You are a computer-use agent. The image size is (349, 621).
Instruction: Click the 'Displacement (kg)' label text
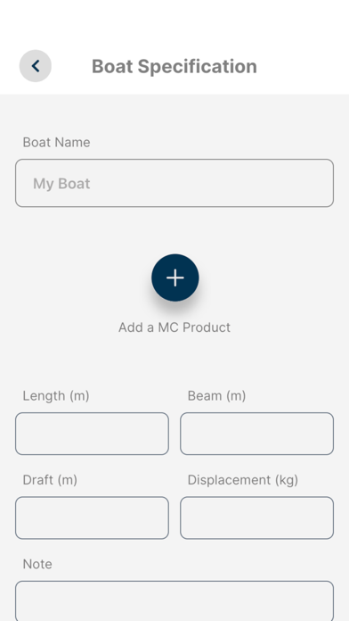tap(243, 480)
